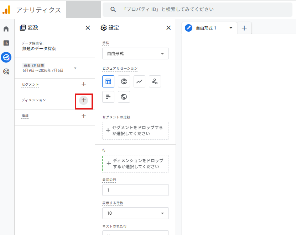
Task: Click the 表示する行数 label
Action: click(x=113, y=203)
